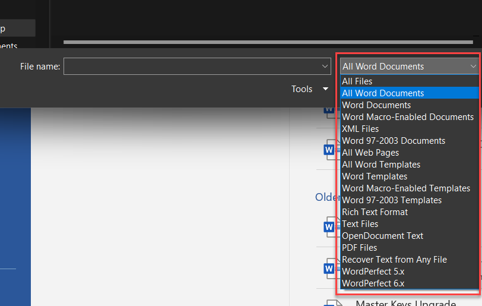Screen dimensions: 482x306
Task: Select All Files in file type list
Action: [410, 81]
